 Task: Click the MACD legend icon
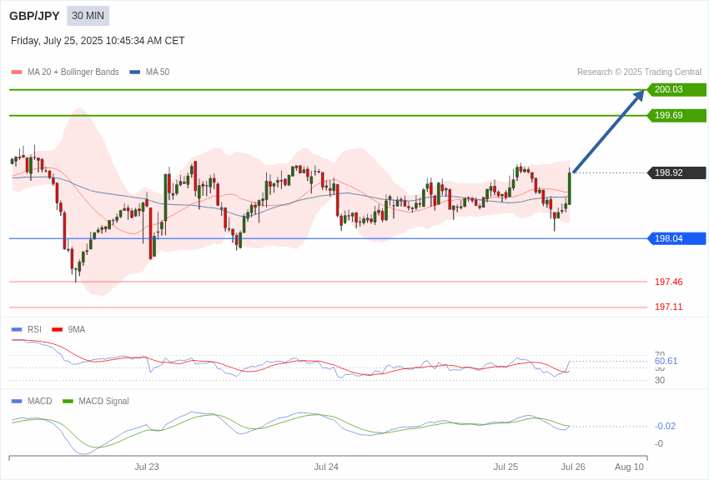(x=16, y=401)
